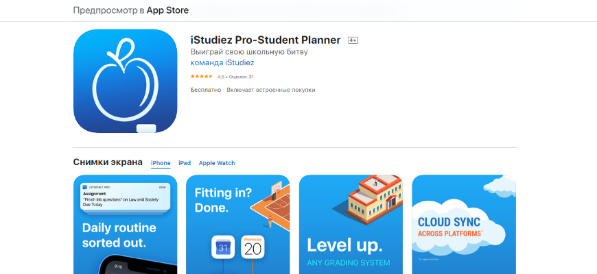Open the команда iStudiez developer link
597x274 pixels.
[222, 63]
